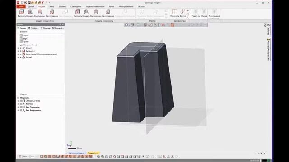The width and height of the screenshot is (289, 162).
Task: Click Вытянуть in the Создать поверхность group
Action: coord(78,13)
